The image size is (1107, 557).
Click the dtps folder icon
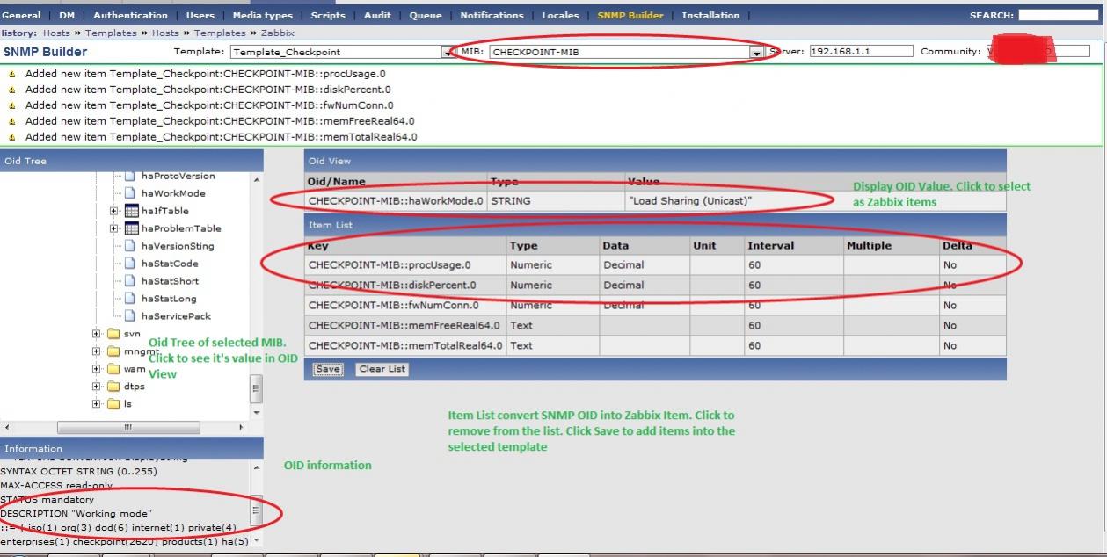pos(113,387)
